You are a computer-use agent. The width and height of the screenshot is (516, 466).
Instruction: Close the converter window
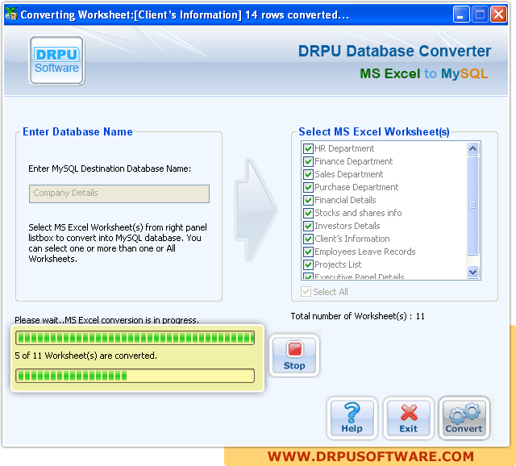click(498, 15)
